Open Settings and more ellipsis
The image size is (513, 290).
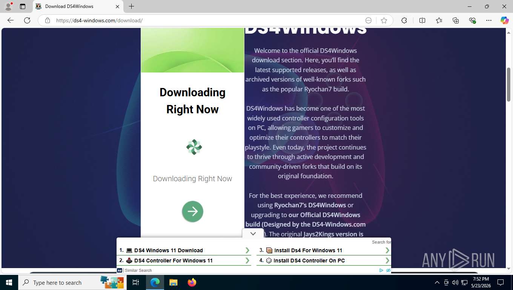(x=489, y=20)
